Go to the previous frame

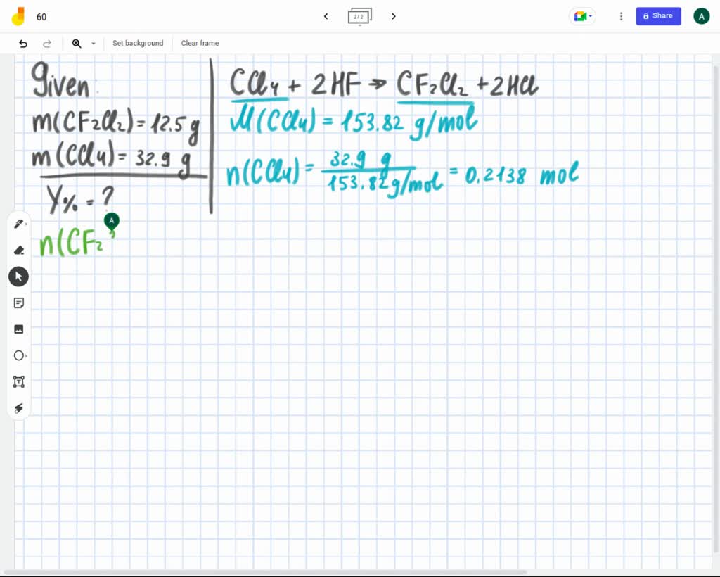[326, 16]
